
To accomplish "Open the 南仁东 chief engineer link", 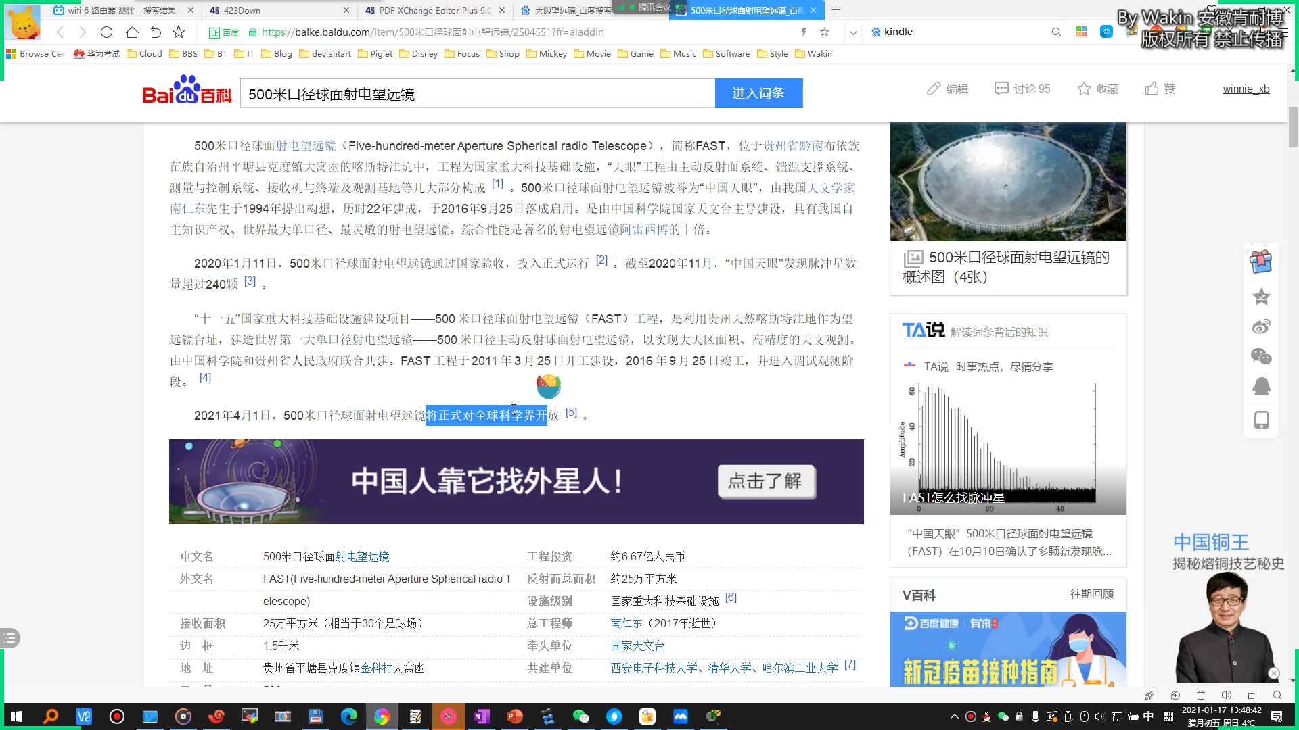I will [x=626, y=623].
